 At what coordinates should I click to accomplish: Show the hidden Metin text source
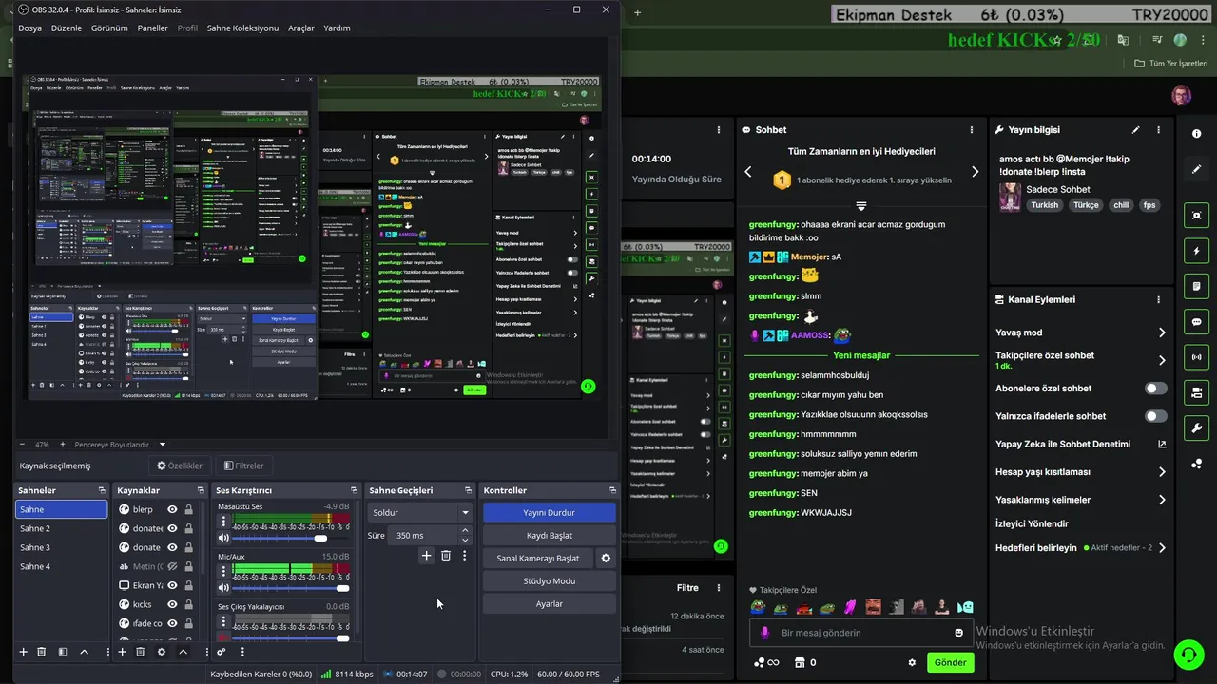pyautogui.click(x=172, y=566)
